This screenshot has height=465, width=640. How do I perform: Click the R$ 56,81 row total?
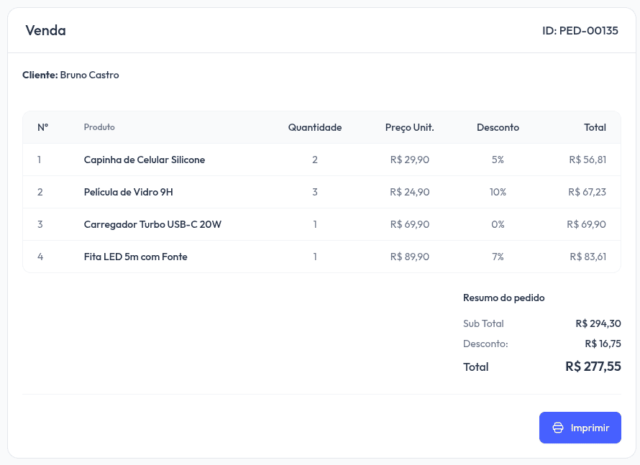pos(588,160)
